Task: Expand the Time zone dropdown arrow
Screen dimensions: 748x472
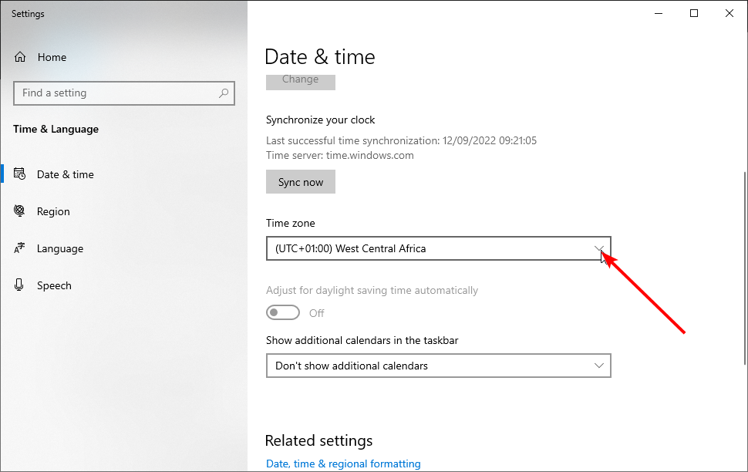Action: coord(598,248)
